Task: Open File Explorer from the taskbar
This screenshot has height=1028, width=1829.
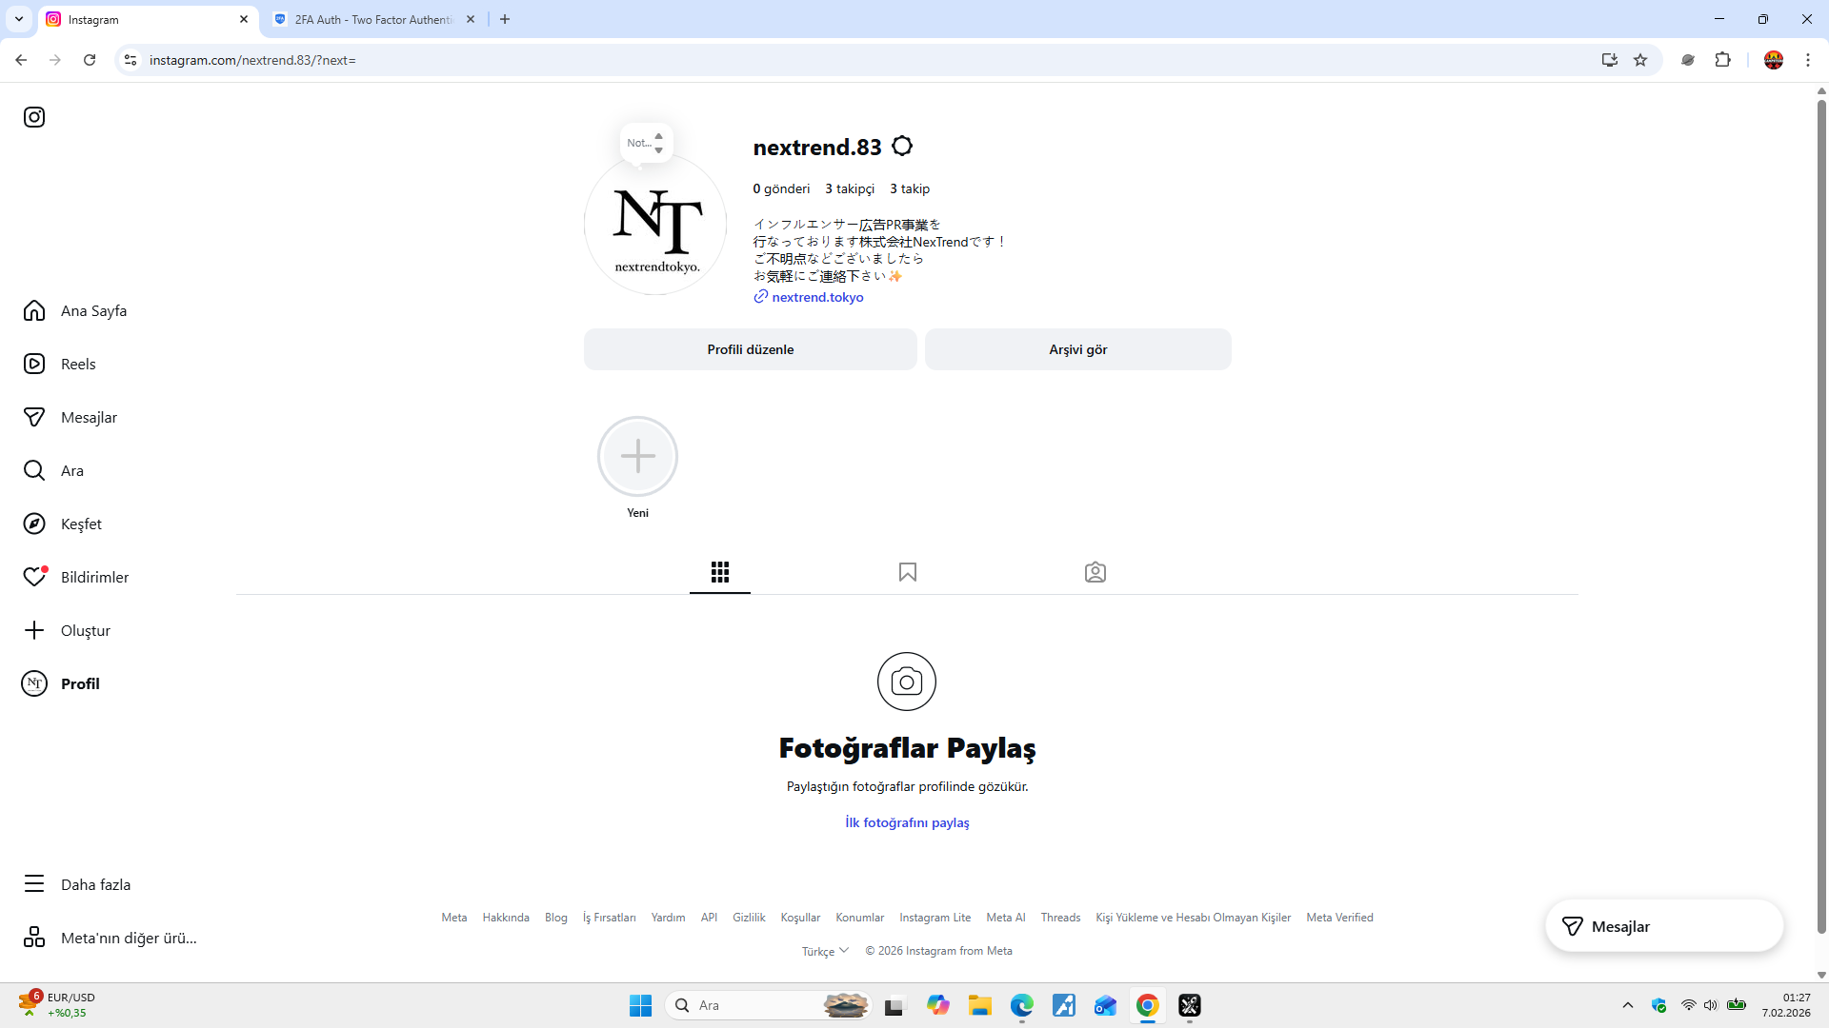Action: [980, 1005]
